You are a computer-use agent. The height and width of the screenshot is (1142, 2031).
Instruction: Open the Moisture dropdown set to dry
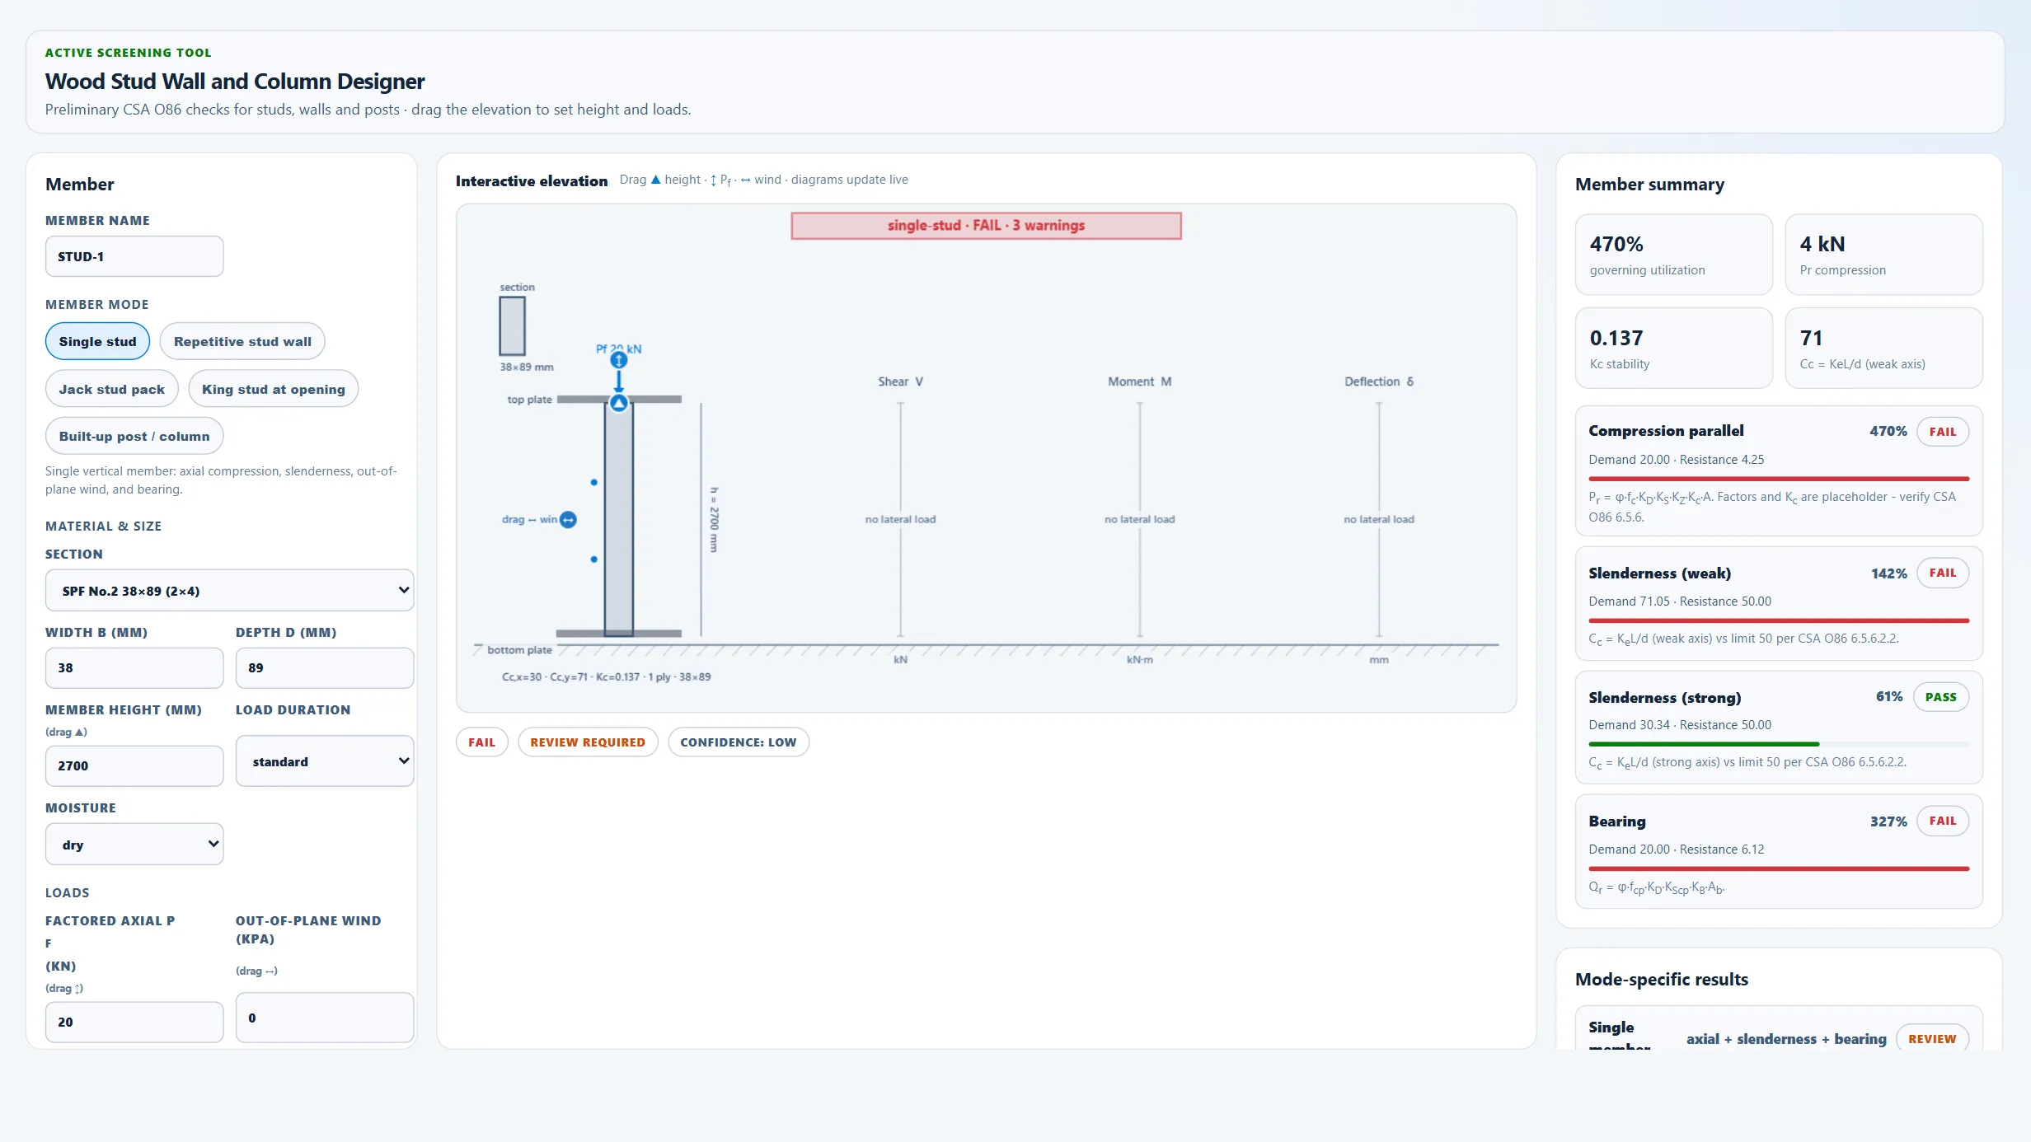[x=134, y=845]
